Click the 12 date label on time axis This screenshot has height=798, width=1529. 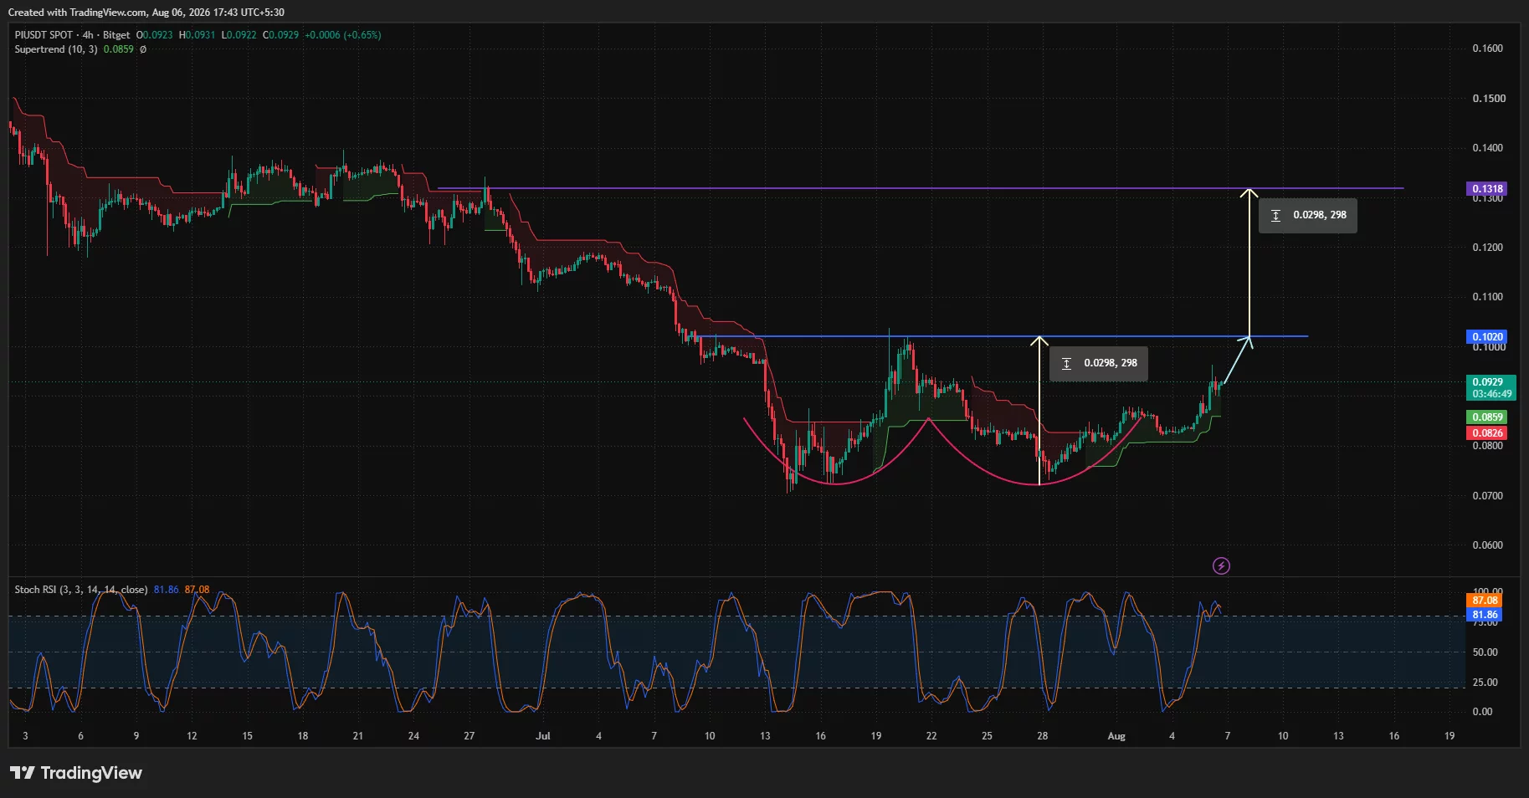[x=192, y=736]
